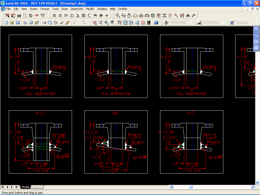Click the binoculars icon in the top toolbar
This screenshot has width=260, height=195.
[95, 15]
